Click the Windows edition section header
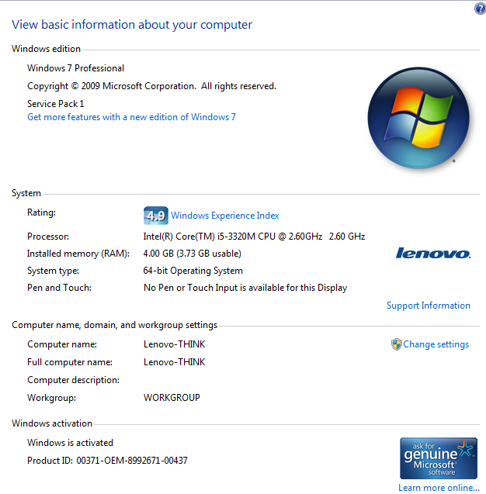Viewport: 486px width, 494px height. pyautogui.click(x=46, y=49)
